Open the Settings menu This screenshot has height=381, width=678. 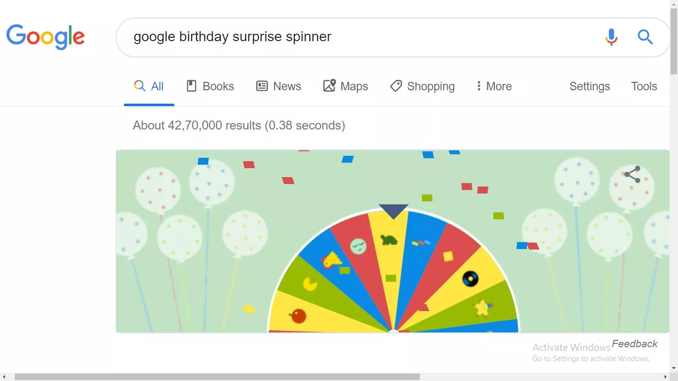(589, 86)
